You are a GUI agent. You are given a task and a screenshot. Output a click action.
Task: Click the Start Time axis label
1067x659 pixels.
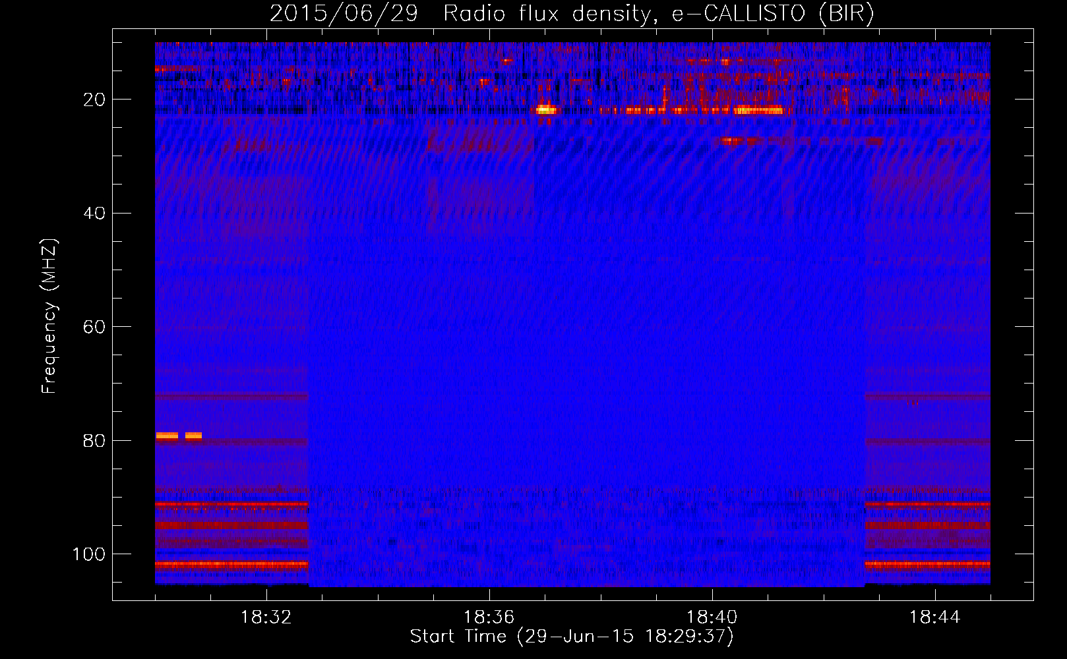pos(572,637)
